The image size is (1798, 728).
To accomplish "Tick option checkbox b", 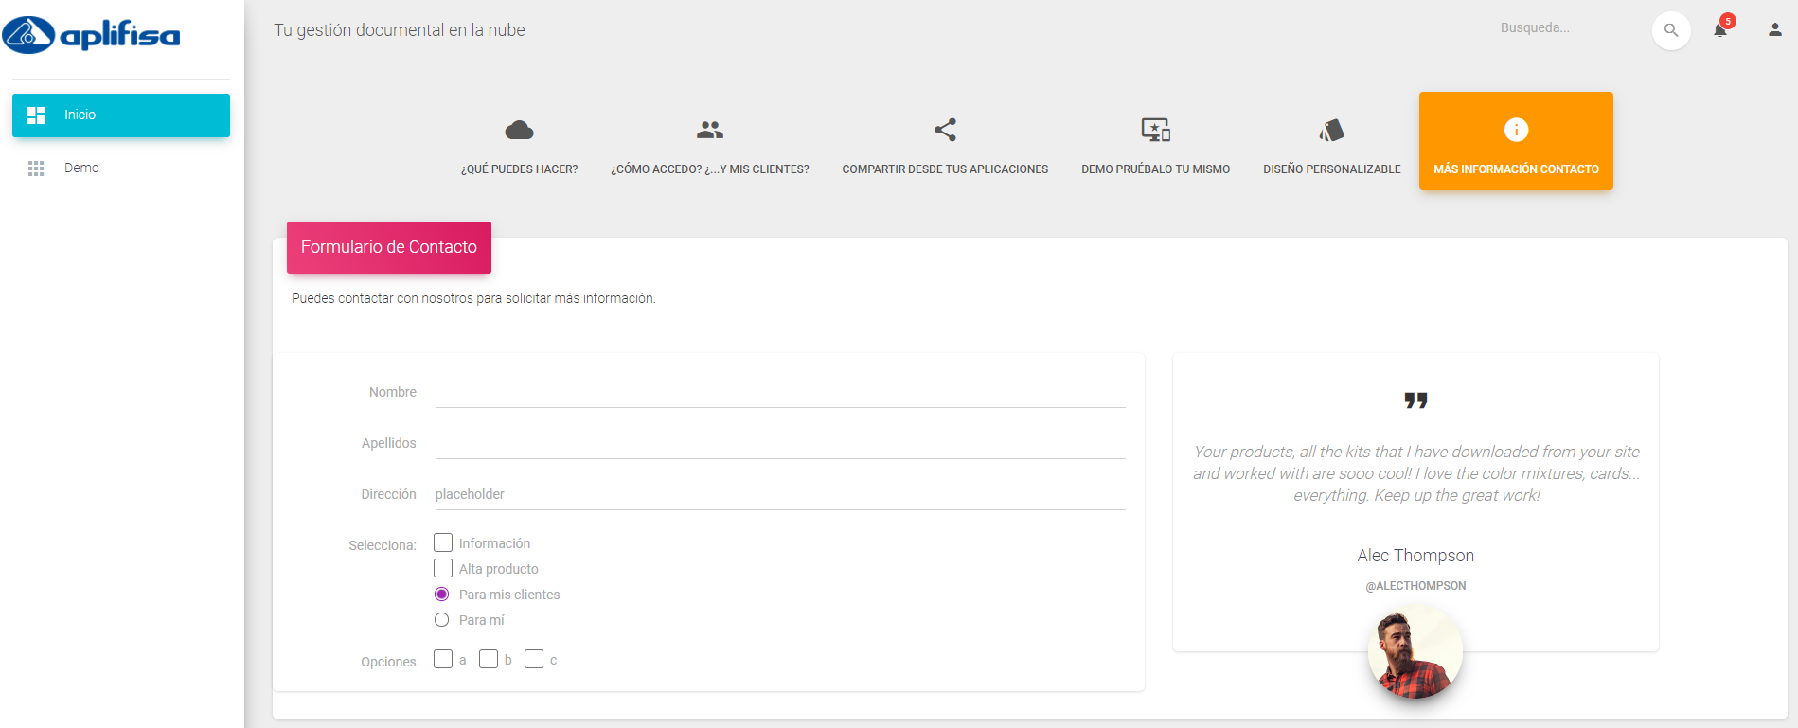I will pyautogui.click(x=489, y=659).
